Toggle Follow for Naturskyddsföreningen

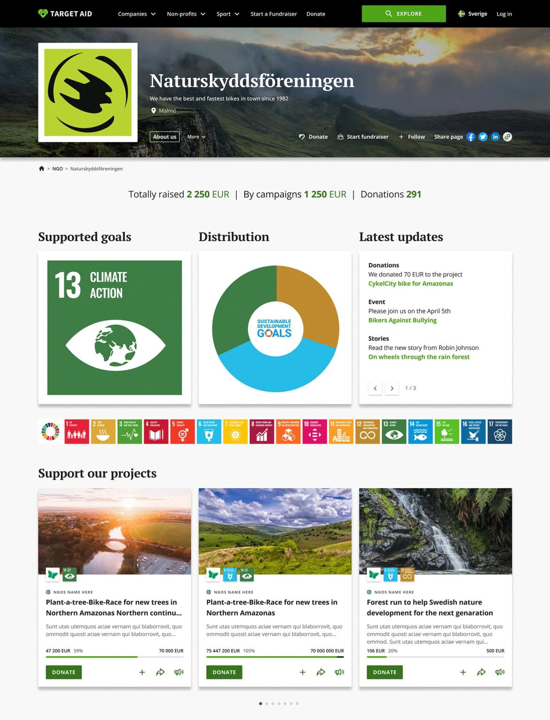click(412, 137)
